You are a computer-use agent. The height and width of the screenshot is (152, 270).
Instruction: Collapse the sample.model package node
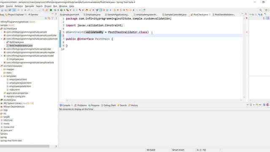(2, 56)
